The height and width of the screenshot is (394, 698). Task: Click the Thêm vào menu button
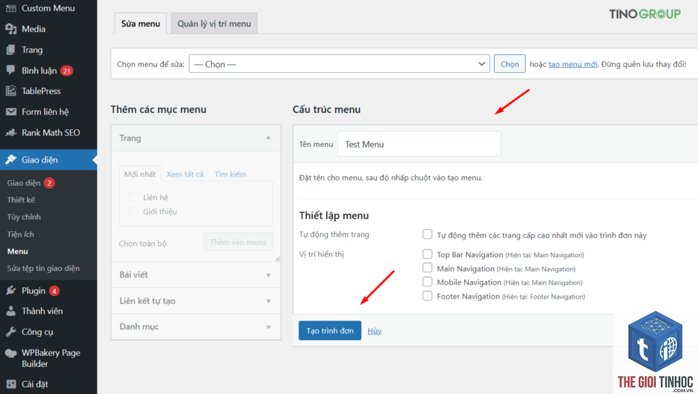tap(238, 242)
